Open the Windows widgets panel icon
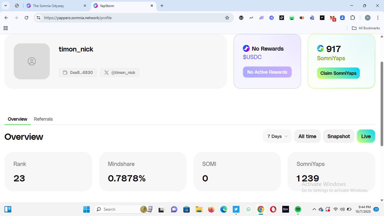 8,209
